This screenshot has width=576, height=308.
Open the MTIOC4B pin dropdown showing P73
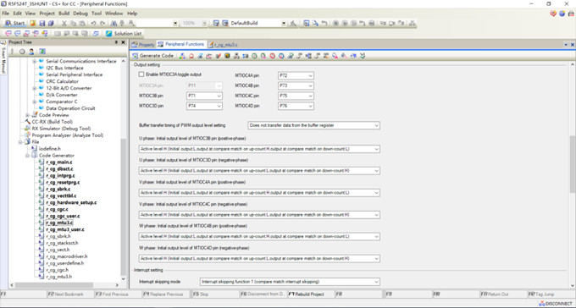(296, 85)
